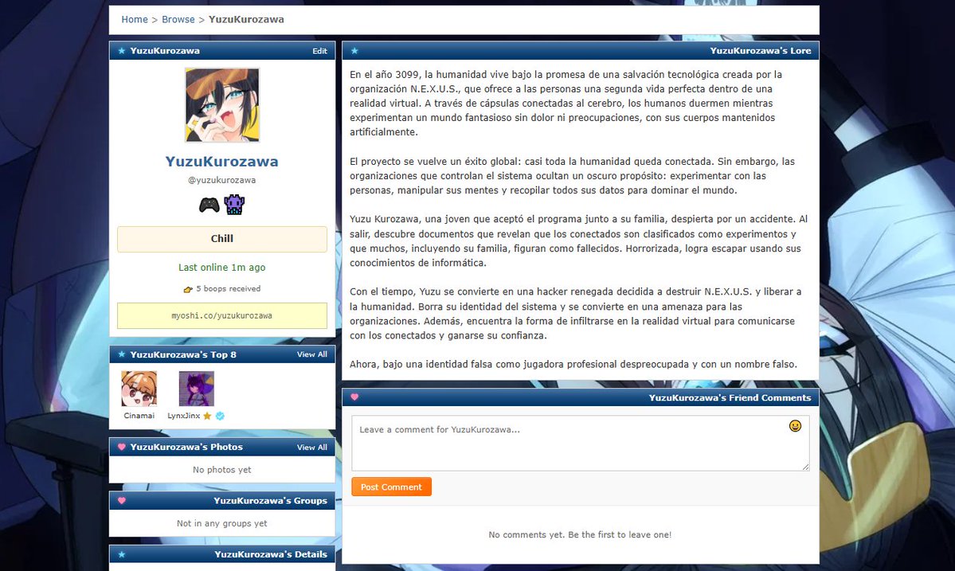Click the pink heart on the Groups panel header
The width and height of the screenshot is (955, 571).
tap(121, 501)
